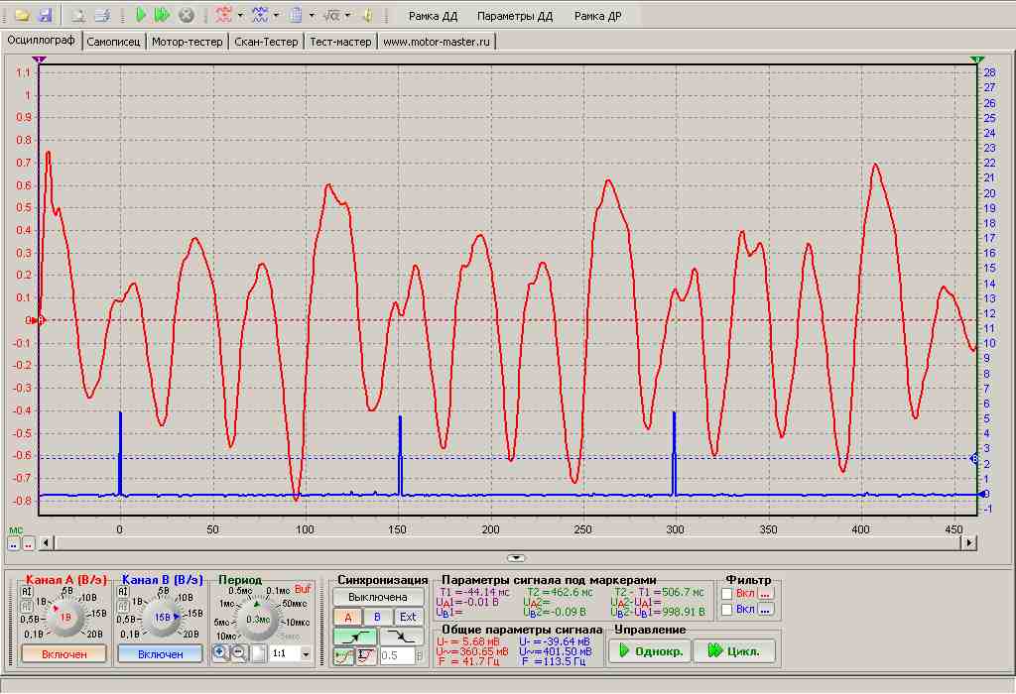Zoom in with the plus magnifier icon

click(x=220, y=653)
